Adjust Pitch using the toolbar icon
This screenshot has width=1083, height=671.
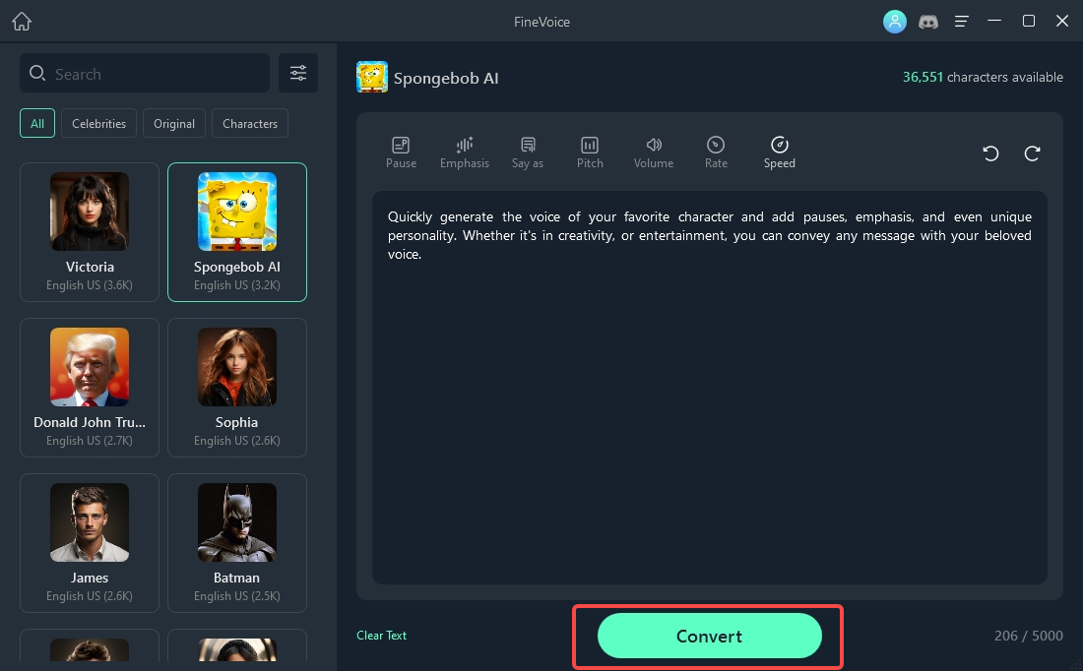click(590, 152)
